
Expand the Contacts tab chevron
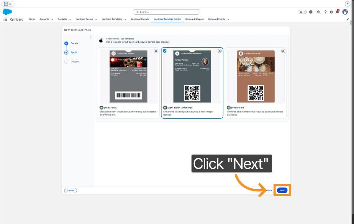pyautogui.click(x=70, y=19)
